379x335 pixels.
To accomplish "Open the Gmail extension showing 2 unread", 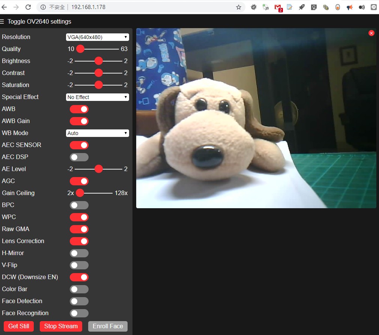I will point(278,7).
